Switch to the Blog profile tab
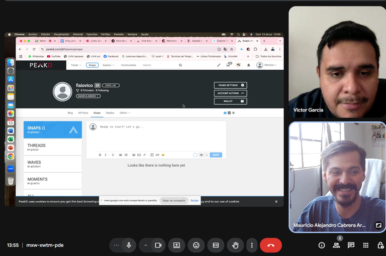386x256 pixels. click(70, 113)
